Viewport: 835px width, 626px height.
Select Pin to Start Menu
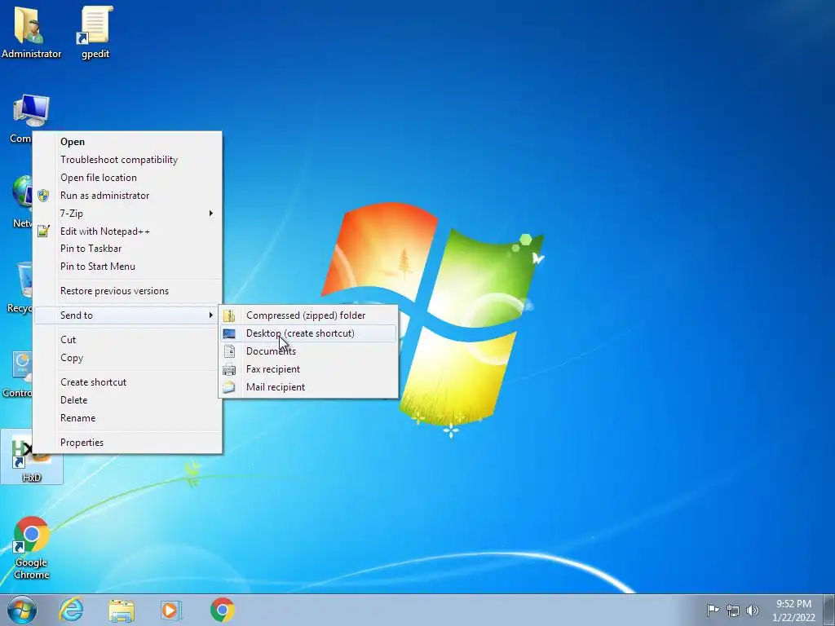(128, 267)
